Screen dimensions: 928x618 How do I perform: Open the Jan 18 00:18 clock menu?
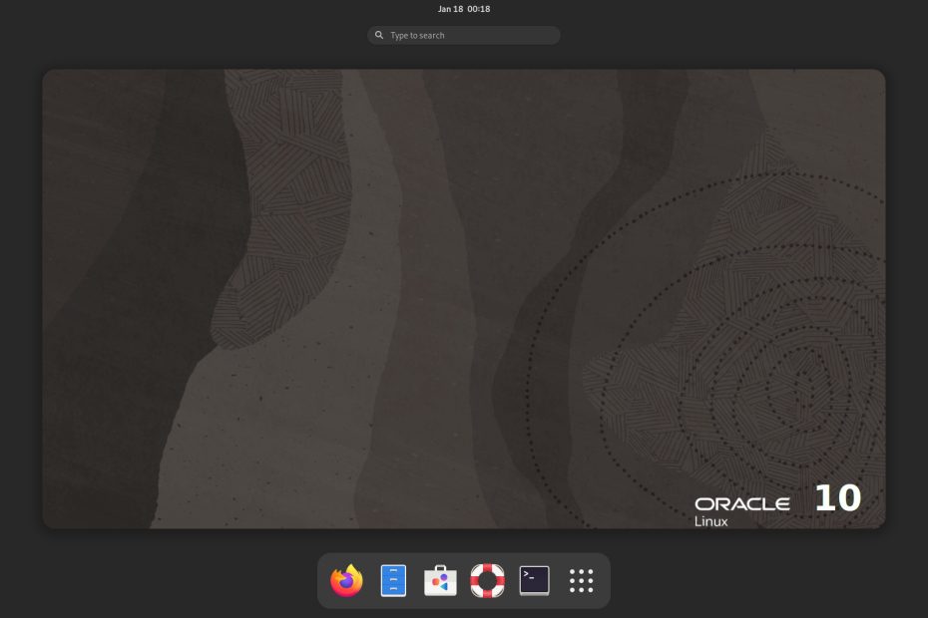463,9
